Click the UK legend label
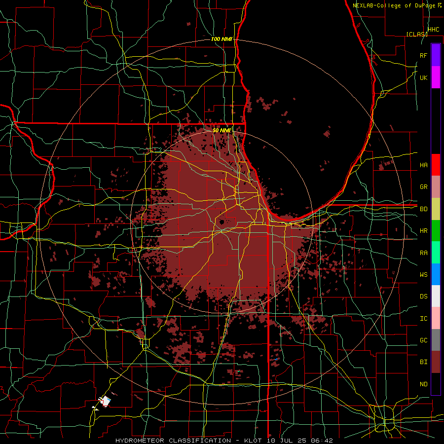 pyautogui.click(x=424, y=78)
